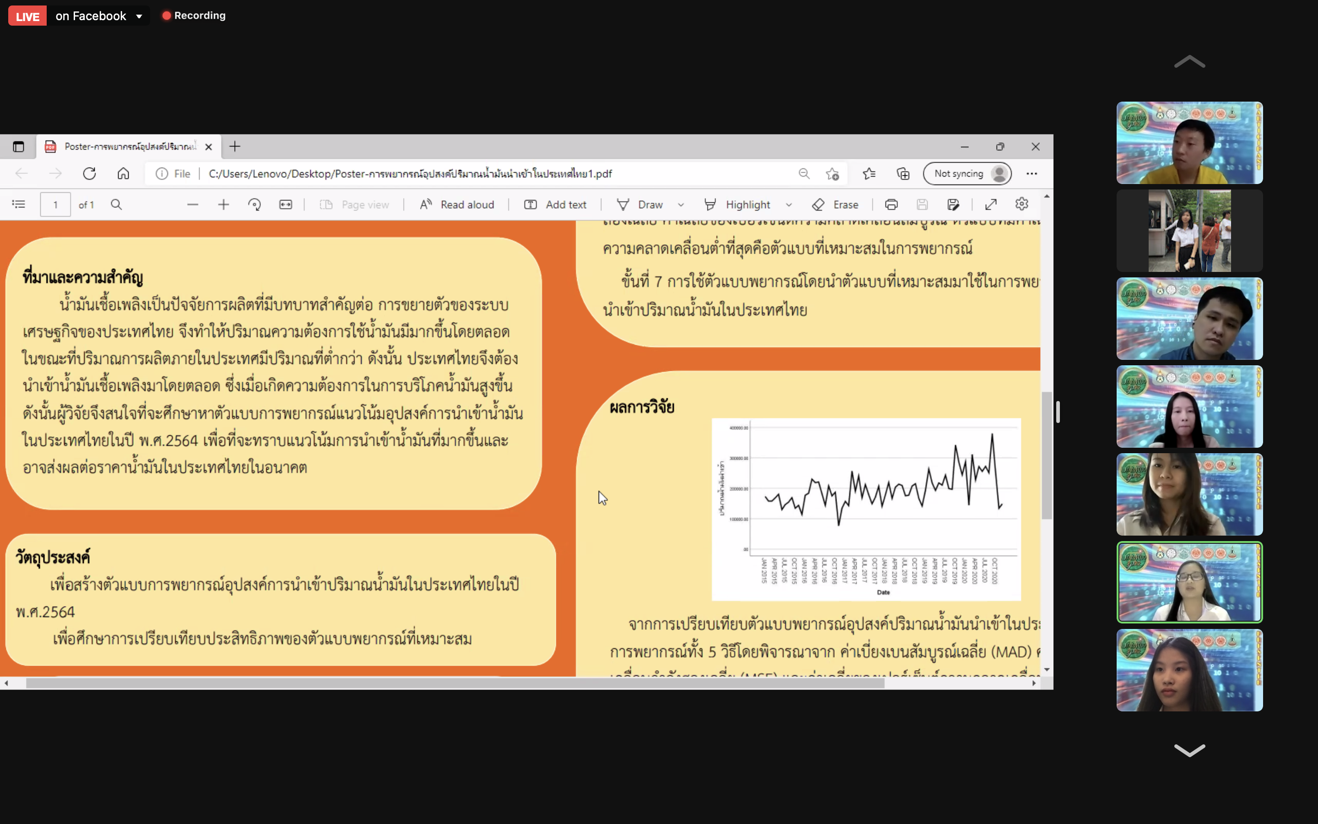Open PDF toolbar settings gear
1318x824 pixels.
tap(1022, 204)
